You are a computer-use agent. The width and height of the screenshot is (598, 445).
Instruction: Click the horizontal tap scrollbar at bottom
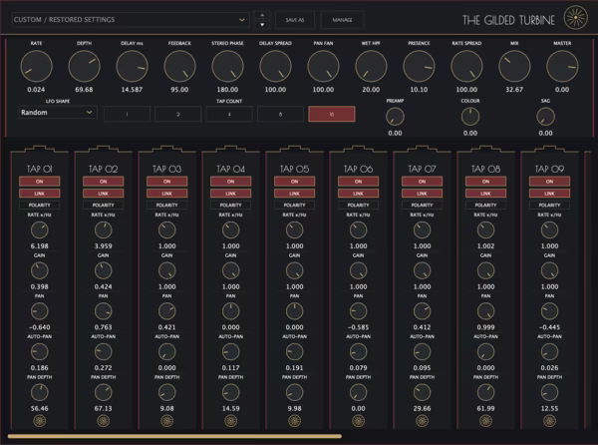pyautogui.click(x=174, y=436)
